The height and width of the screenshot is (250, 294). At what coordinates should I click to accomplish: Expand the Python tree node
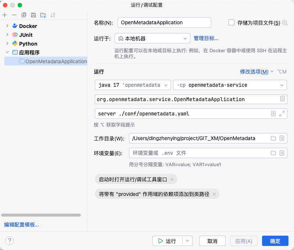point(7,43)
